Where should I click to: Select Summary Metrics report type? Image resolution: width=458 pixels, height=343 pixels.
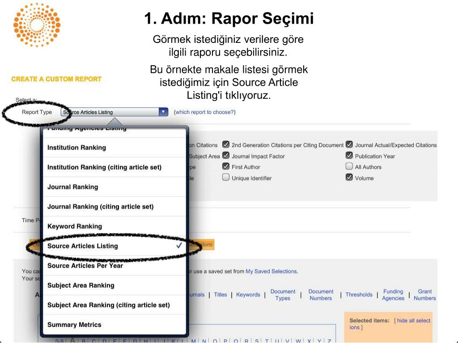pyautogui.click(x=114, y=325)
